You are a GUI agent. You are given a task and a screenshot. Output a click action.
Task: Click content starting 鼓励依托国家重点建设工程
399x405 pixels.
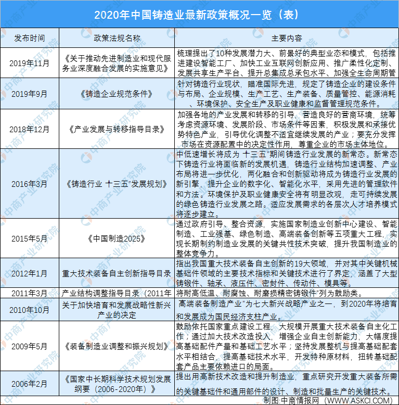[287, 346]
